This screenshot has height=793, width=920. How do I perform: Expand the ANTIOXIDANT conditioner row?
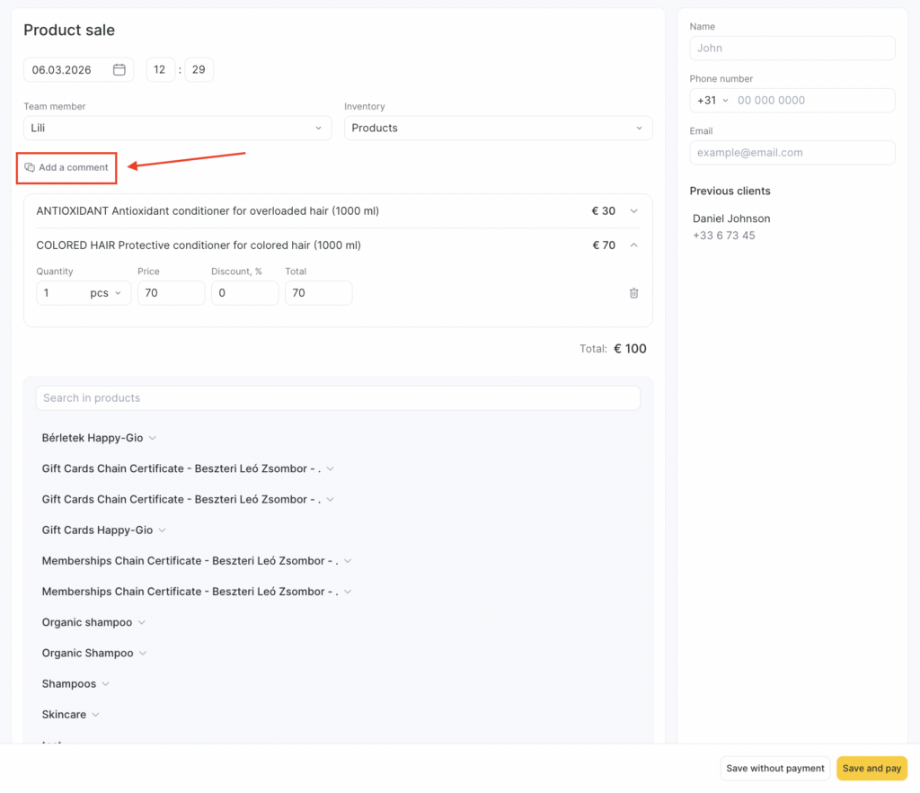click(633, 211)
